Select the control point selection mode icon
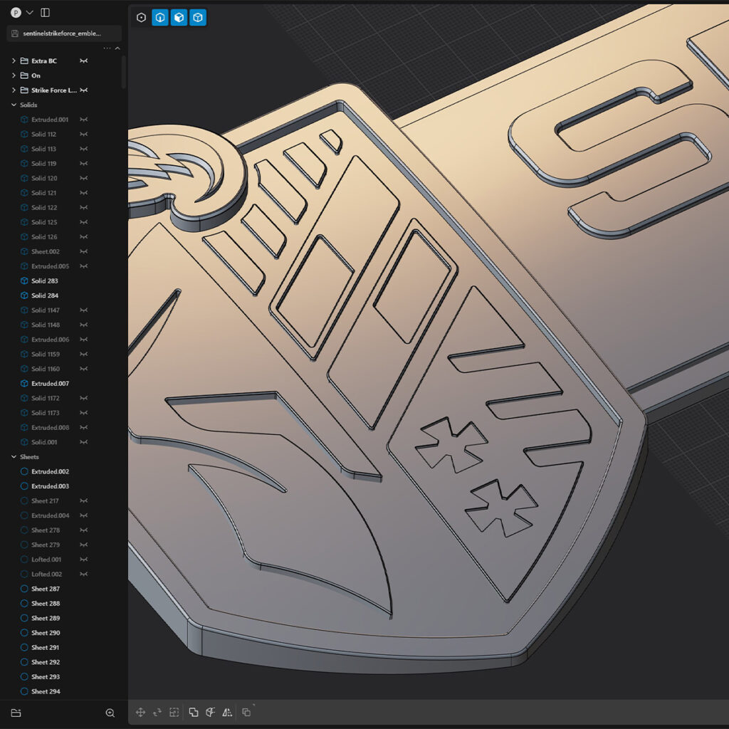729x729 pixels. coord(141,18)
